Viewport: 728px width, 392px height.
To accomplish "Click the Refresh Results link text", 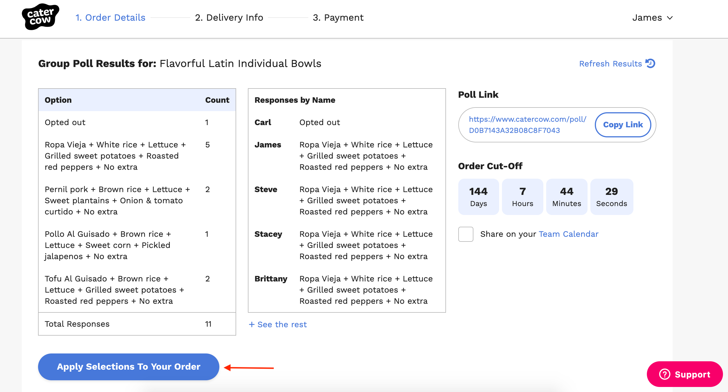I will pyautogui.click(x=610, y=64).
